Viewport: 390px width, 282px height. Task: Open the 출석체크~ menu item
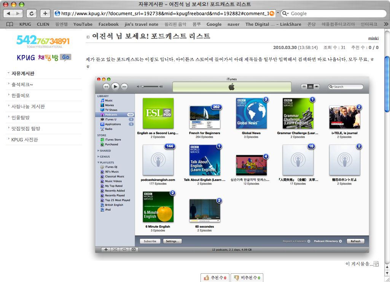coord(22,84)
